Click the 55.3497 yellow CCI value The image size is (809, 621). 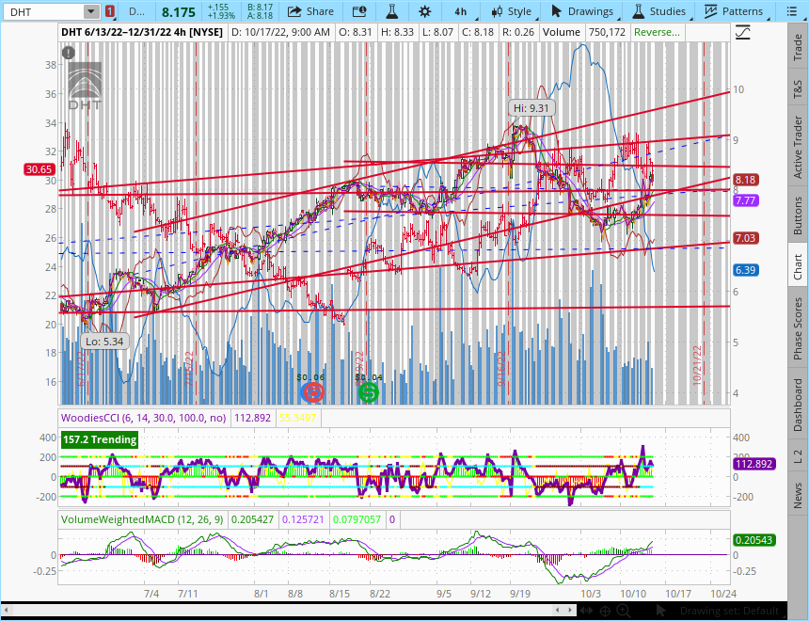(x=297, y=418)
